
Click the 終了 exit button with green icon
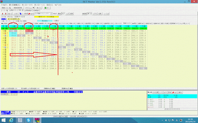click(x=47, y=8)
